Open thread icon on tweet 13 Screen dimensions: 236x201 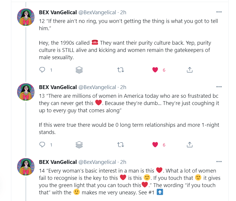pos(79,144)
